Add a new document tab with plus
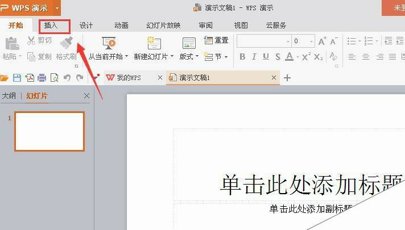This screenshot has width=405, height=230. pyautogui.click(x=287, y=78)
